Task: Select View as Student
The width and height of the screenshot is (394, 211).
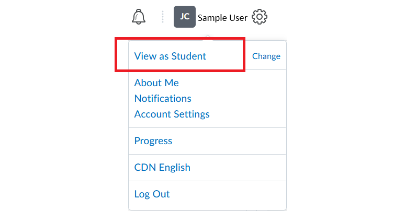Action: tap(170, 56)
